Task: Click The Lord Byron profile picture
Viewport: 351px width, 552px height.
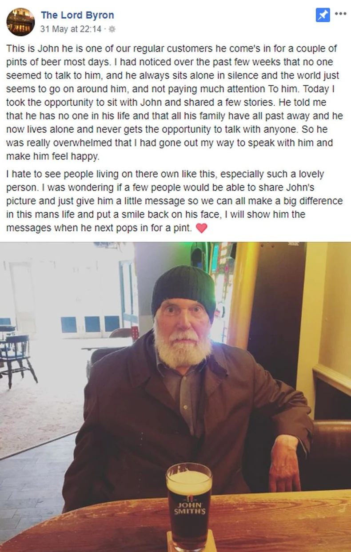Action: 20,22
